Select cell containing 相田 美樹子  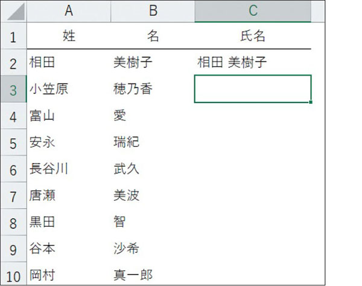[x=253, y=62]
